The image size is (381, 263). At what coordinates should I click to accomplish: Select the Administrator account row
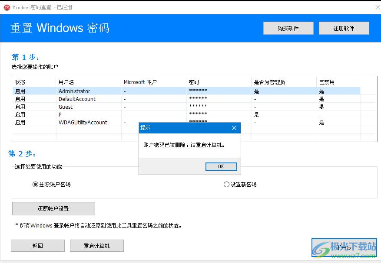tap(186, 91)
